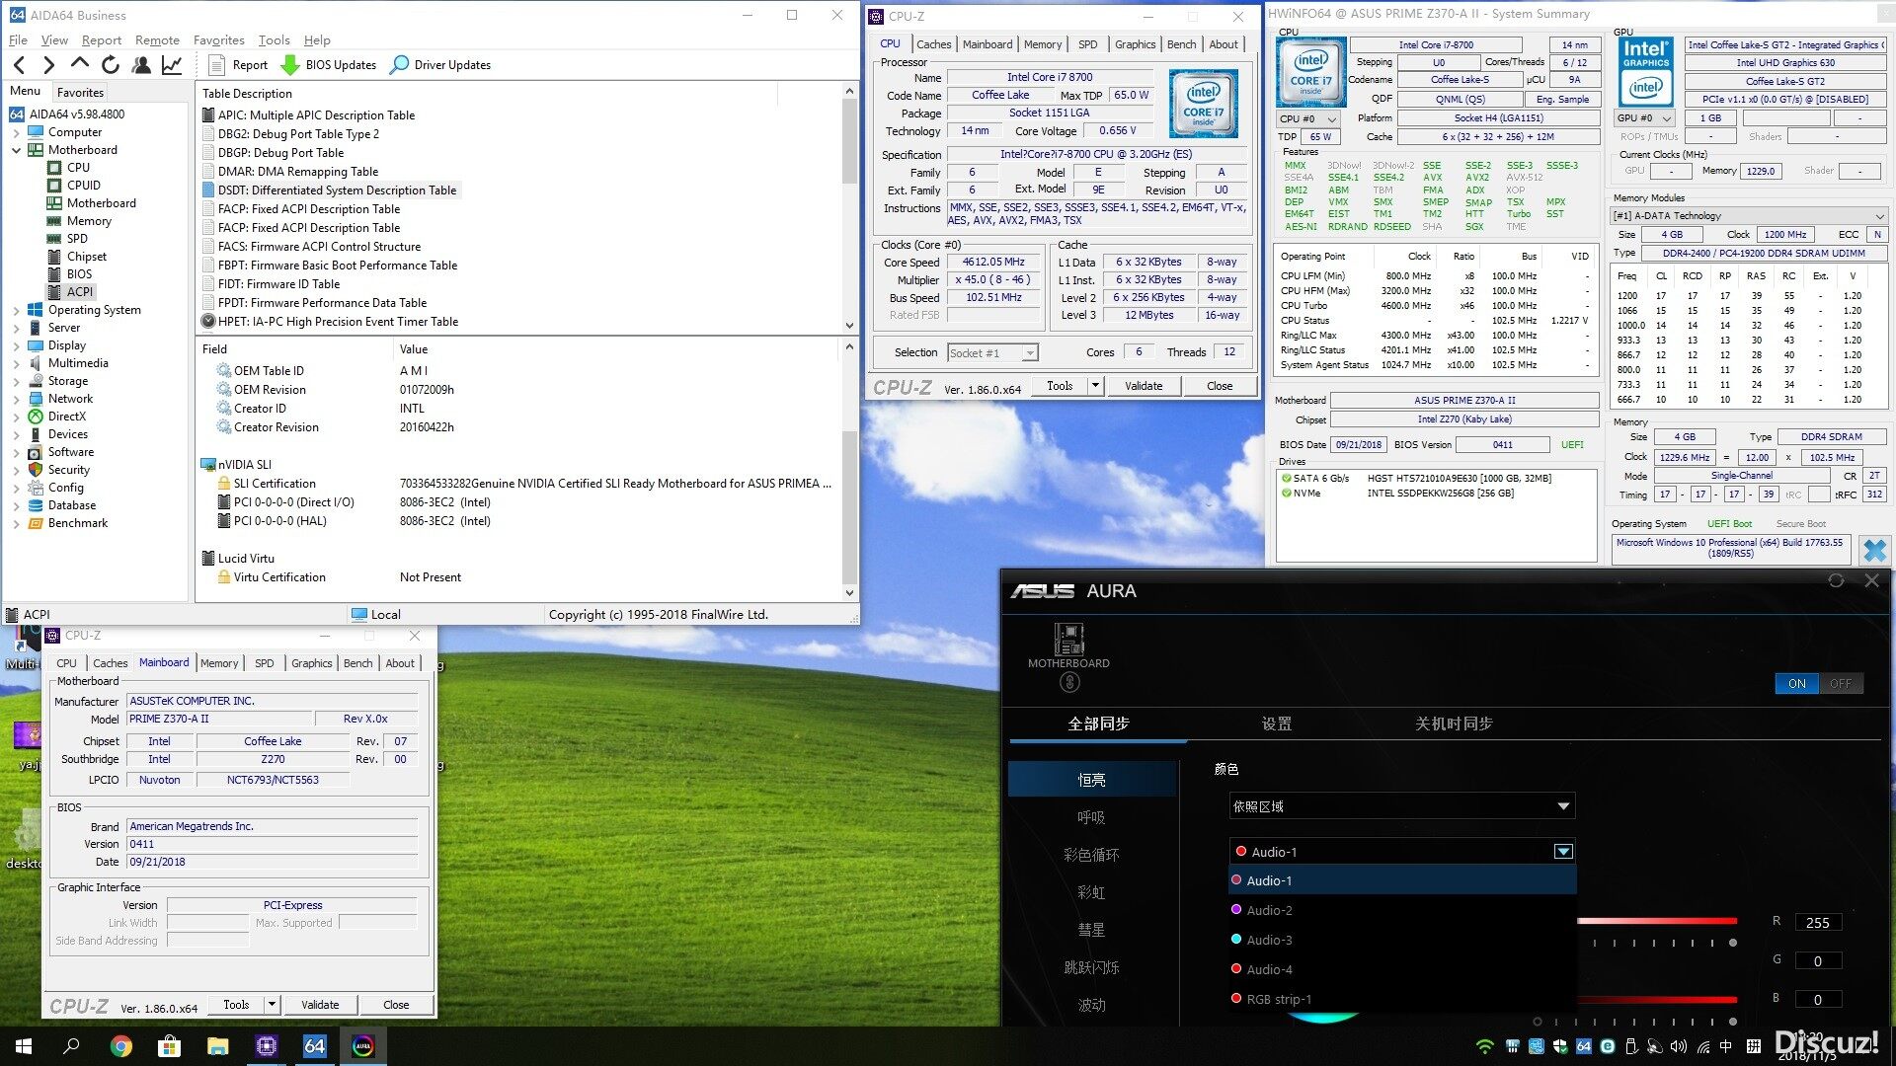Launch Chrome from the taskbar
This screenshot has height=1066, width=1896.
click(x=120, y=1046)
